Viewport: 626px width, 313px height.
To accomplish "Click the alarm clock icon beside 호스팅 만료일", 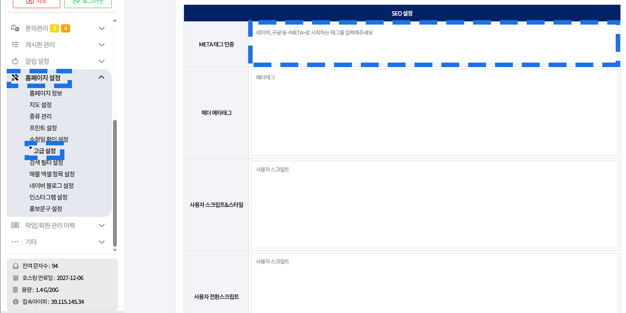I will (x=16, y=278).
